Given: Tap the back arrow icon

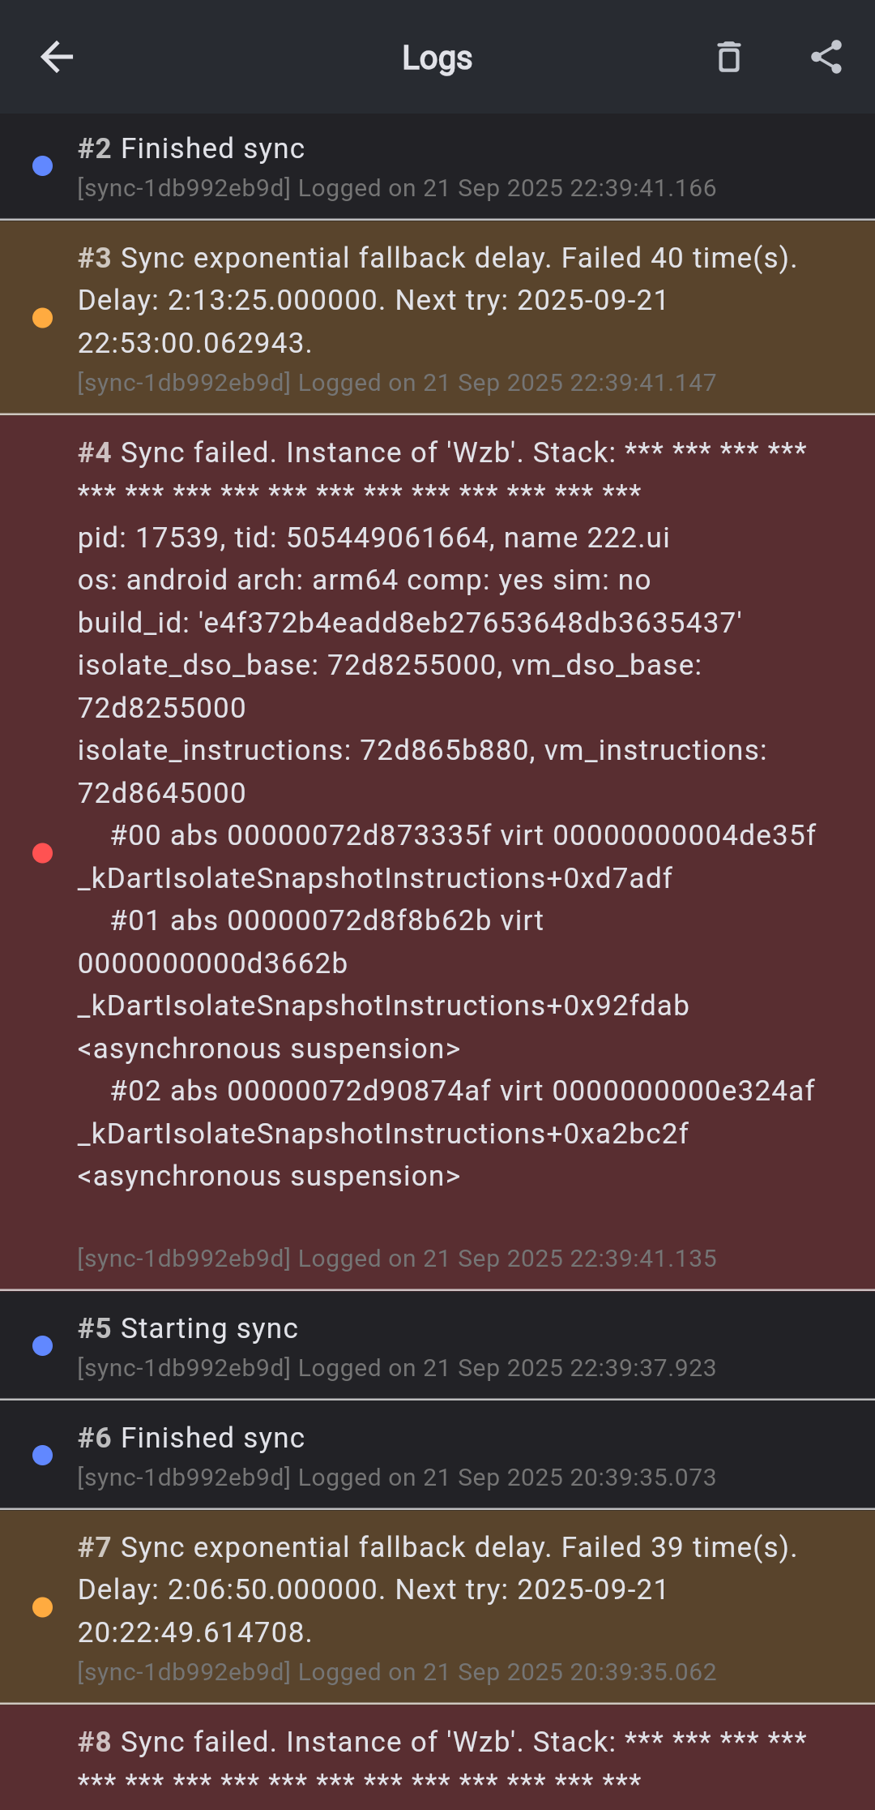Looking at the screenshot, I should (x=57, y=57).
